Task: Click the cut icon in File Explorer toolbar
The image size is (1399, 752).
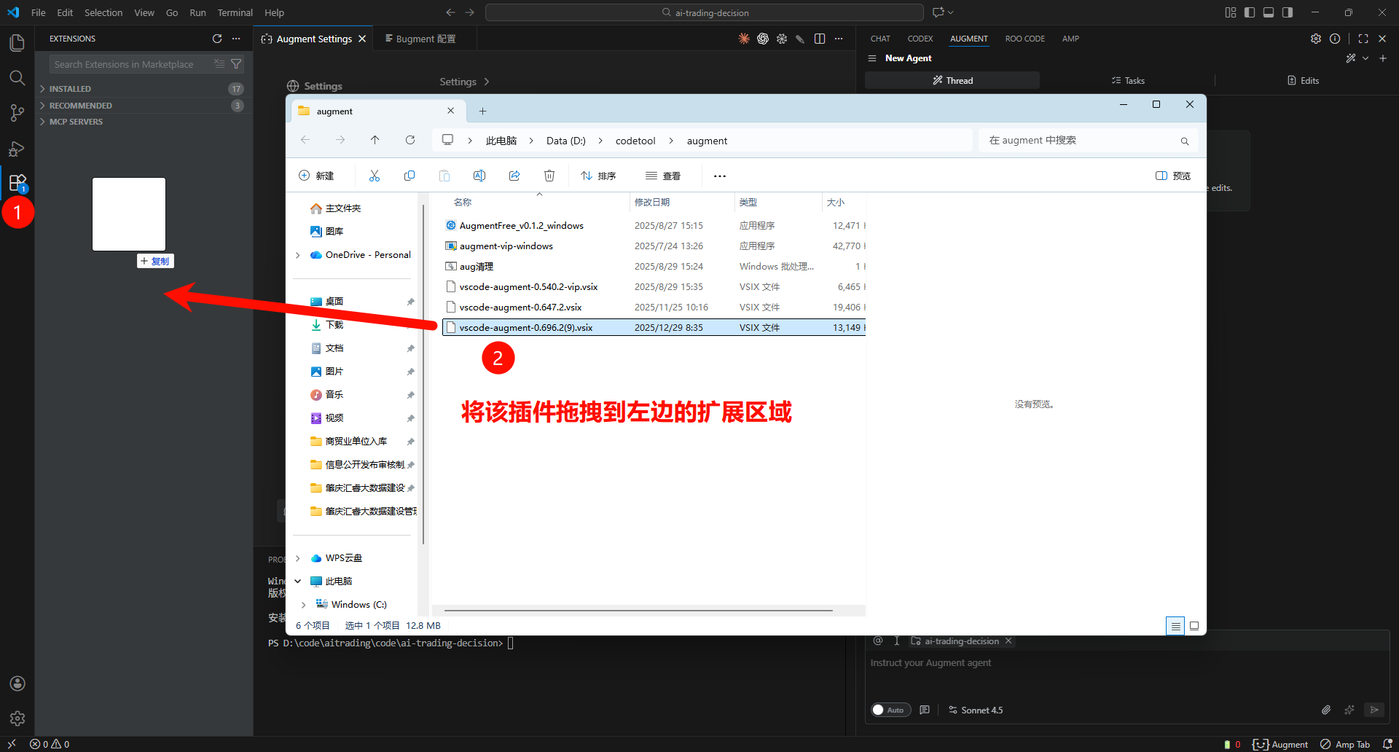Action: click(x=375, y=176)
